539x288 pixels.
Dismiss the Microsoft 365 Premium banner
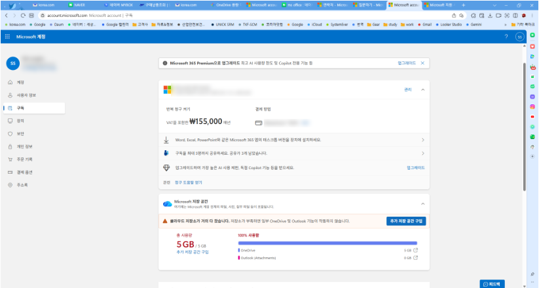[x=422, y=63]
